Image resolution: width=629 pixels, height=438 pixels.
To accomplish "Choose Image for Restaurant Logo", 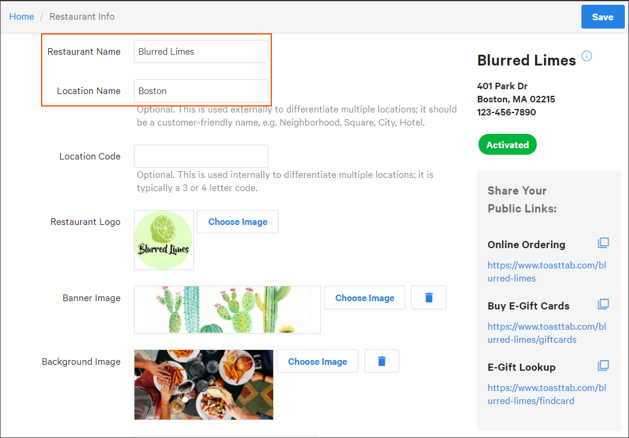I will pos(237,221).
